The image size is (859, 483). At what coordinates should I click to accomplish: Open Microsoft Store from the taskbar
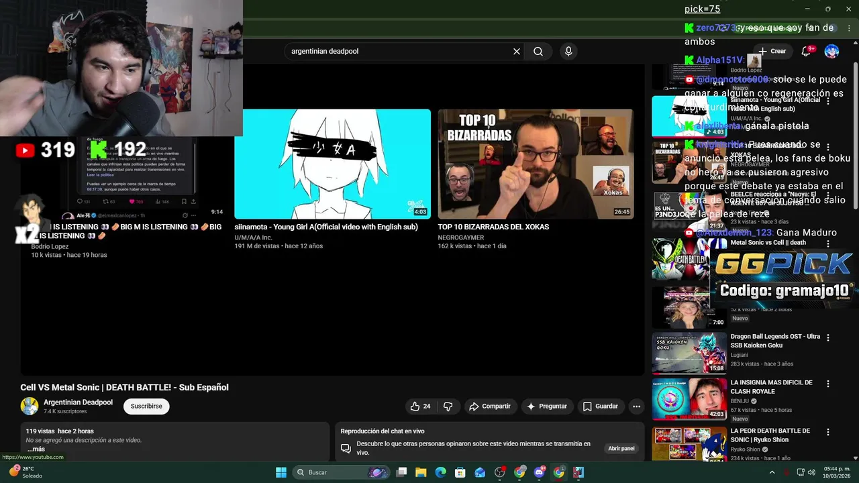point(460,472)
